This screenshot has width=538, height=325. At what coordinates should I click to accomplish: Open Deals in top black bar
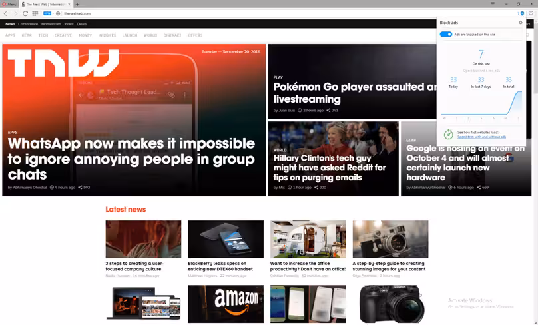82,24
